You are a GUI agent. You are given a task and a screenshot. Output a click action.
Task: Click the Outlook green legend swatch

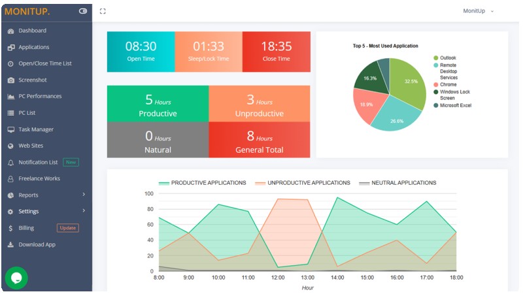(x=435, y=58)
